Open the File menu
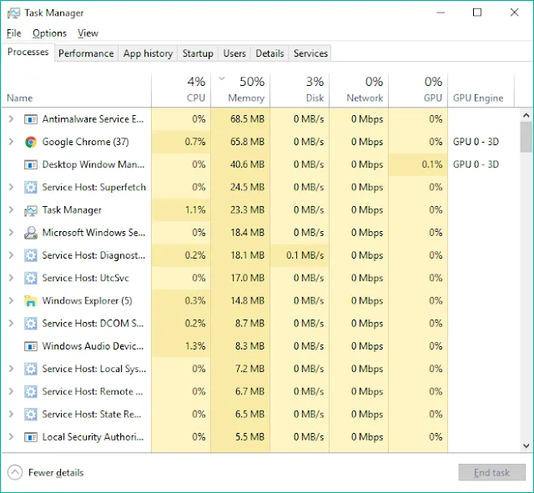534x493 pixels. pyautogui.click(x=14, y=33)
